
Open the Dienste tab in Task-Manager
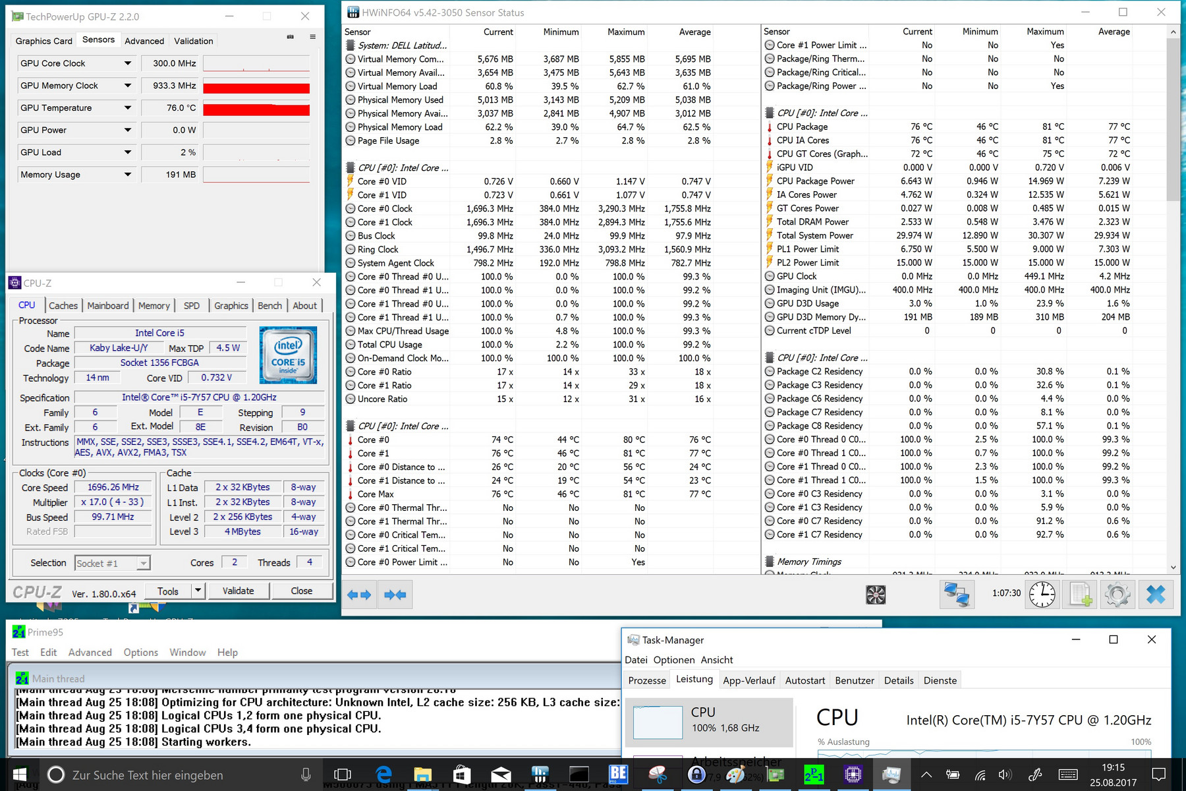click(940, 680)
